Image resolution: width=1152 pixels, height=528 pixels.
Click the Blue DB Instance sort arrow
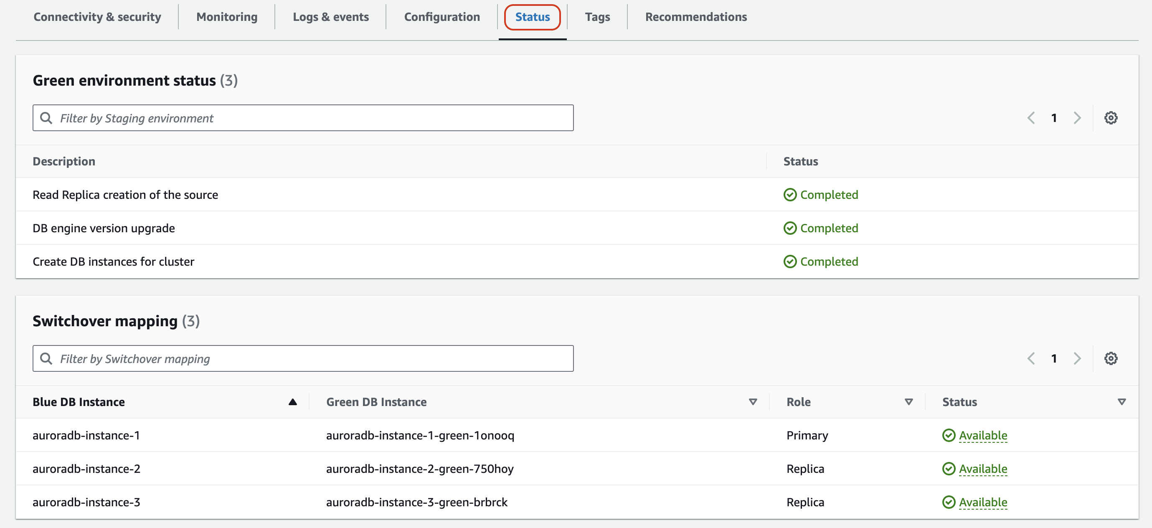click(x=291, y=402)
